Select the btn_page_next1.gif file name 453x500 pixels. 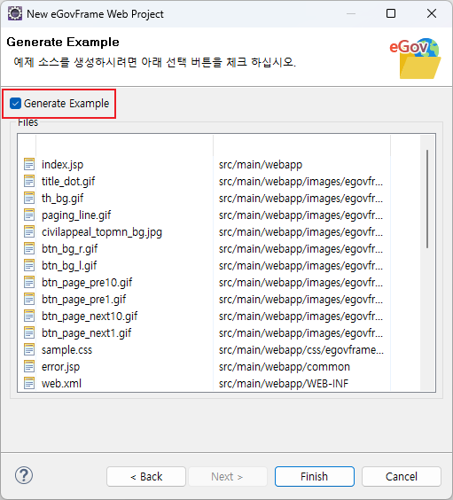click(86, 333)
